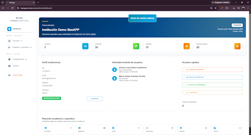Go back using browser back arrow

[x=3, y=8]
